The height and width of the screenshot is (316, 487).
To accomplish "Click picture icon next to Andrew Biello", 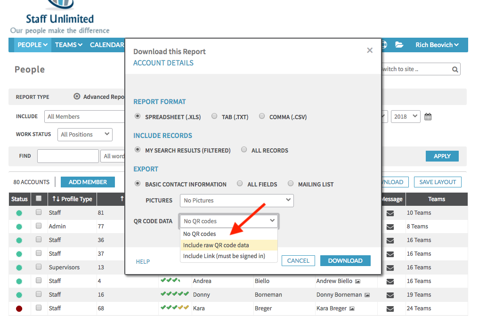I will 358,281.
